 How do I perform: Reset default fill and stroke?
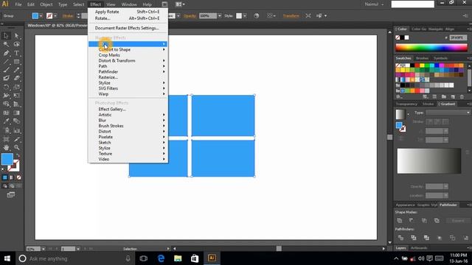click(3, 170)
